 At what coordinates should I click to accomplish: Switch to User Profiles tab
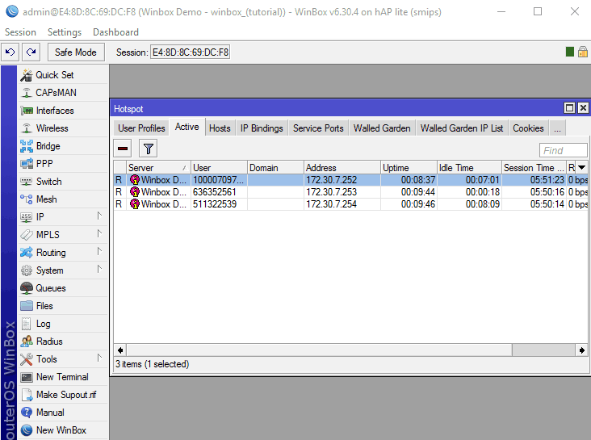[141, 128]
